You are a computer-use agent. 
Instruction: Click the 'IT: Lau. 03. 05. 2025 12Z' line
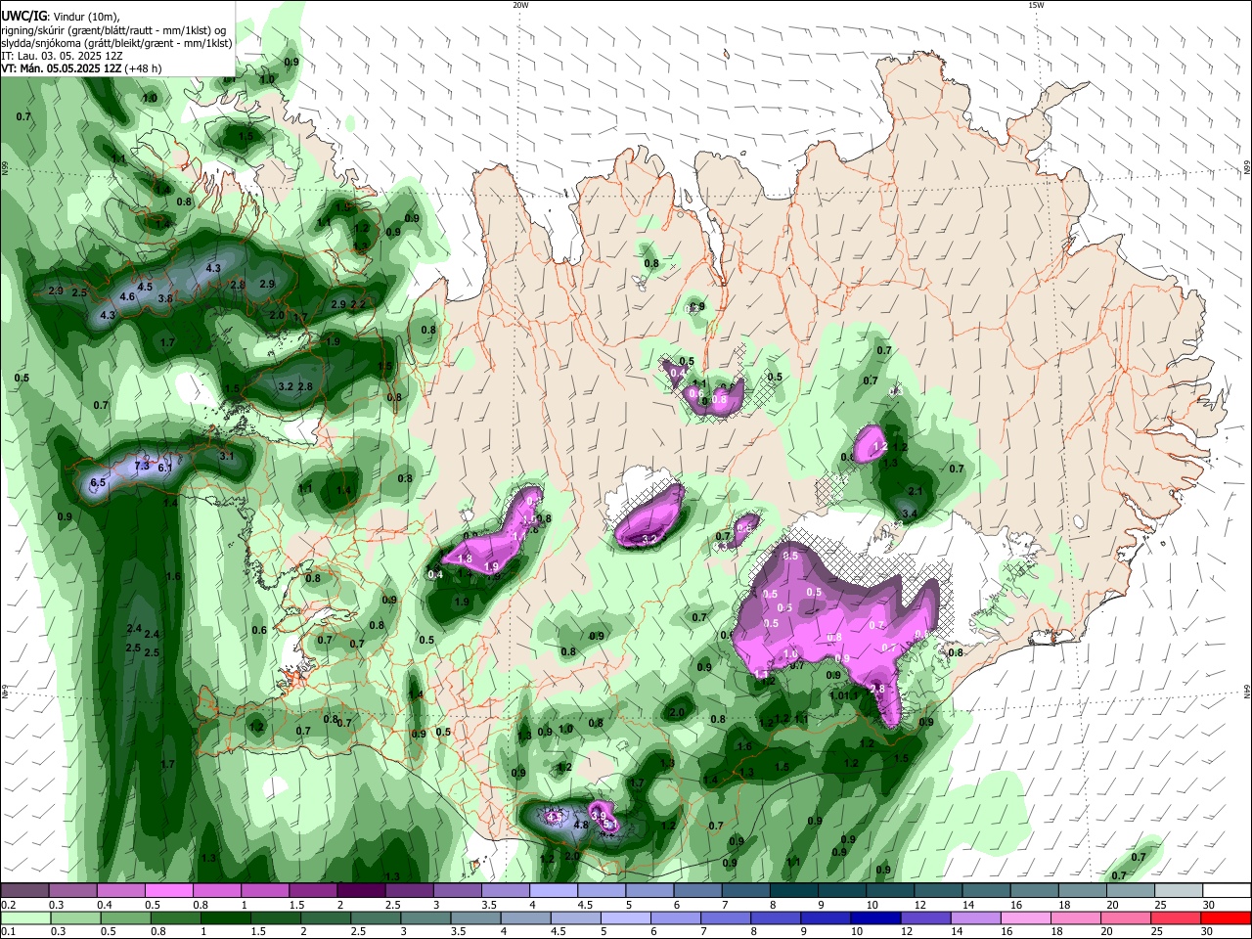pos(62,56)
